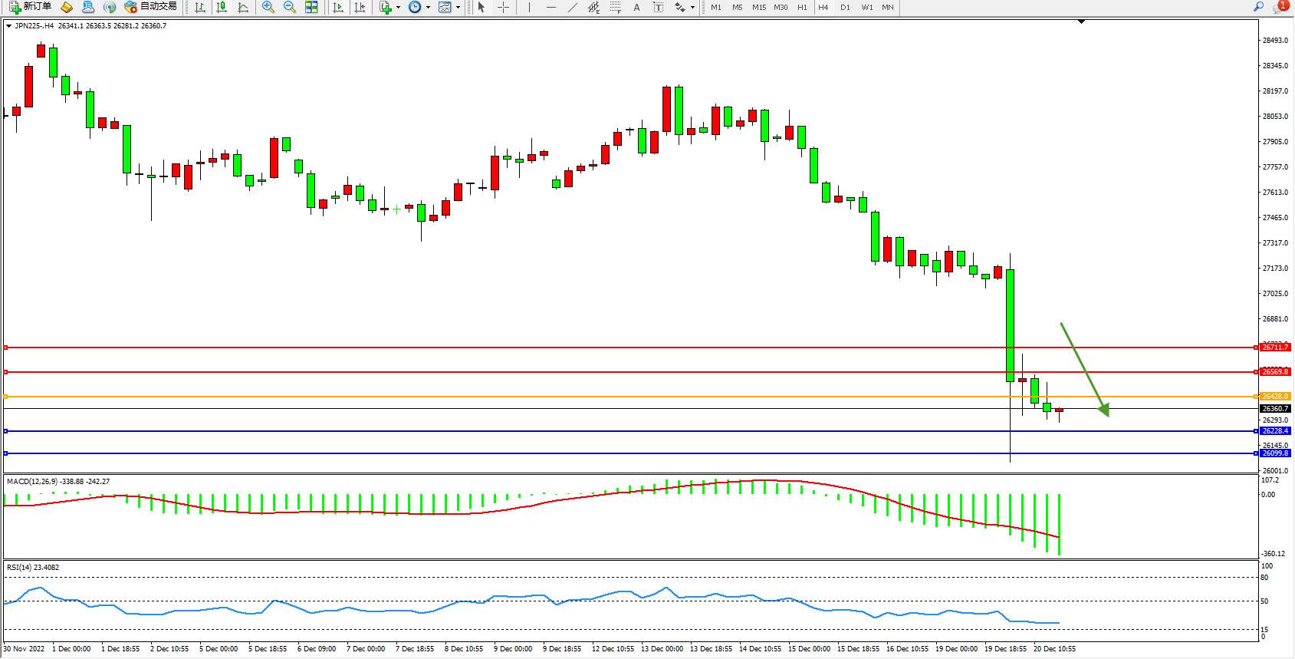Click the orange 26428.0 price level label
The width and height of the screenshot is (1295, 659).
point(1275,397)
